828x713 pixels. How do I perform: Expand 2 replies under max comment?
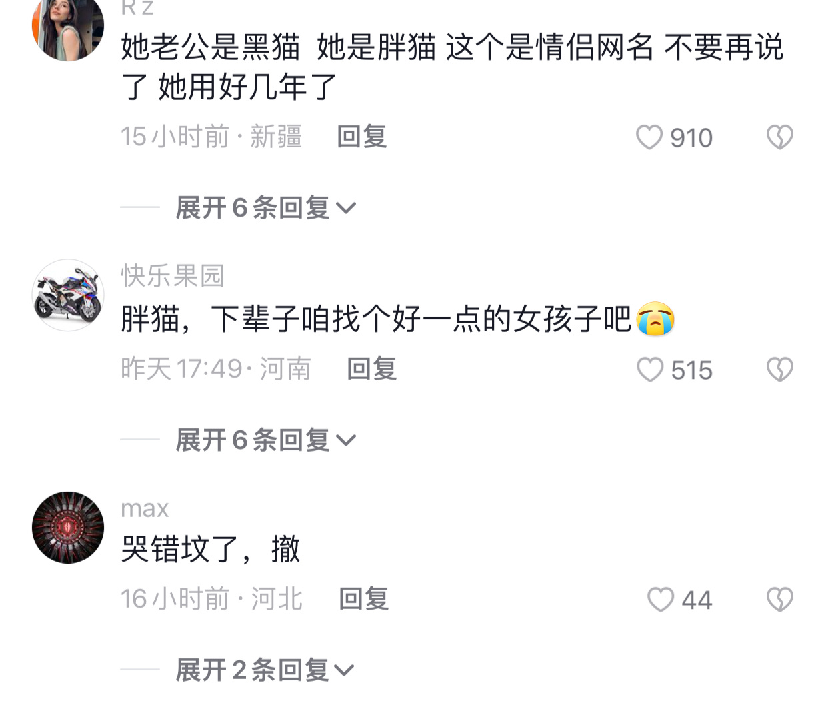click(x=264, y=670)
